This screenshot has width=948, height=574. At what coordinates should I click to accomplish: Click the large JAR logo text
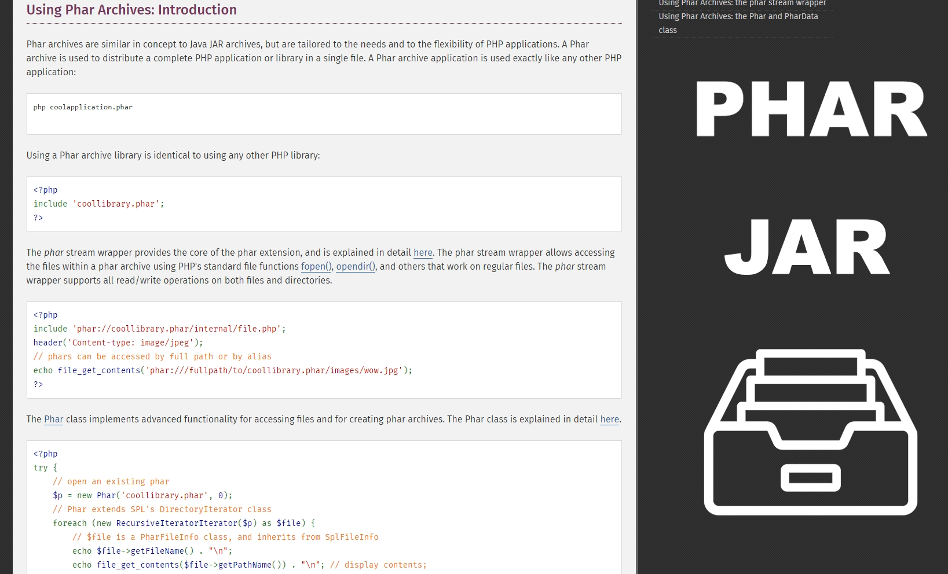[807, 247]
